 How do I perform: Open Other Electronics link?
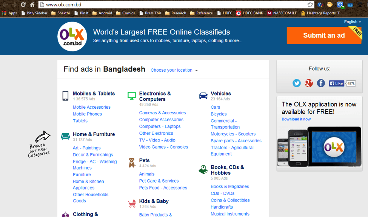(156, 133)
